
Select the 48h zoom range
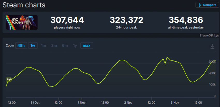tap(21, 45)
